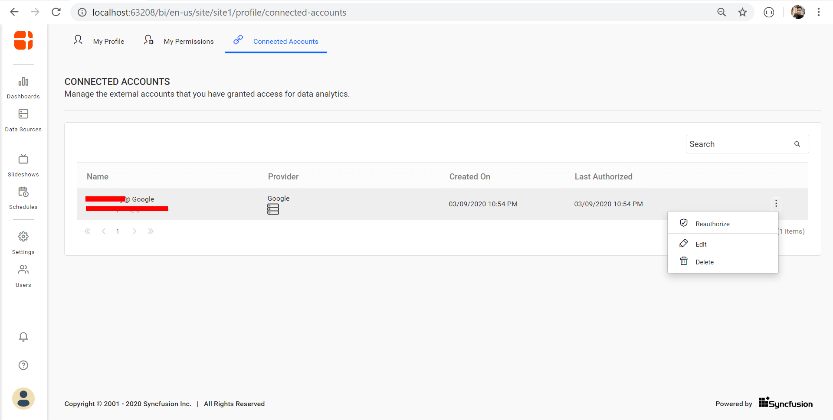Screen dimensions: 833x420
Task: Open the Schedules section
Action: point(23,196)
